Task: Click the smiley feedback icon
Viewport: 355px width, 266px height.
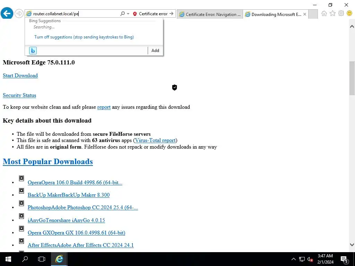Action: pos(349,14)
